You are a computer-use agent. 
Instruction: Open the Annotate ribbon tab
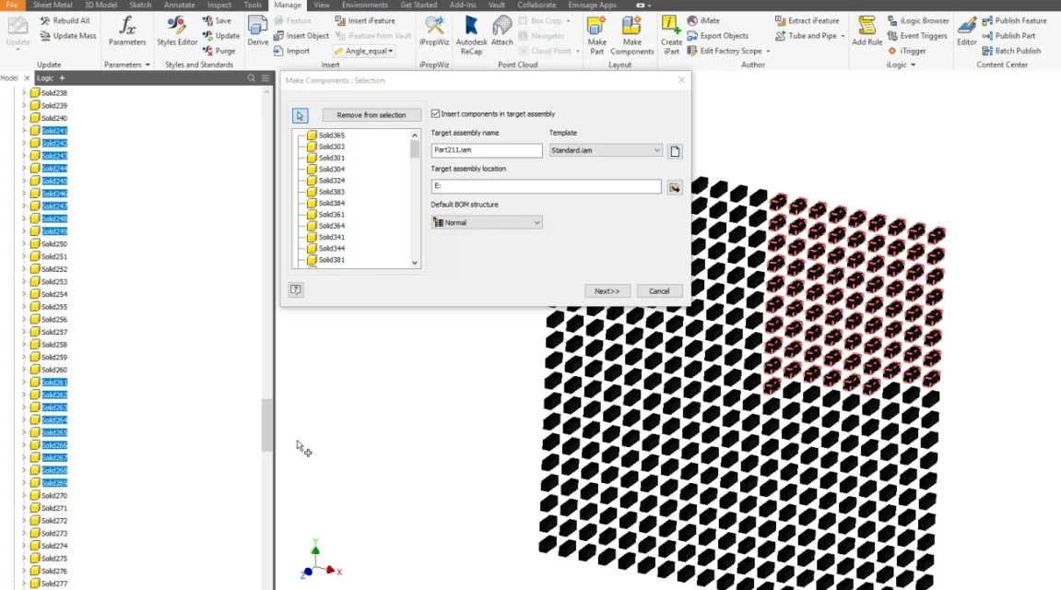[180, 5]
